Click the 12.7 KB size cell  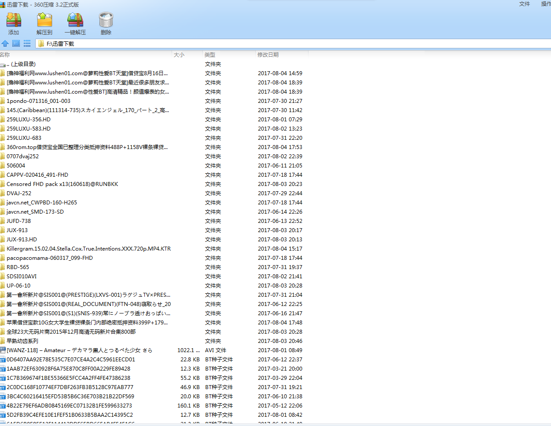(190, 415)
